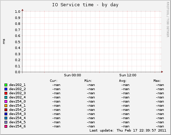Click the Sun 12:00 time axis label
This screenshot has width=171, height=135.
coord(128,75)
